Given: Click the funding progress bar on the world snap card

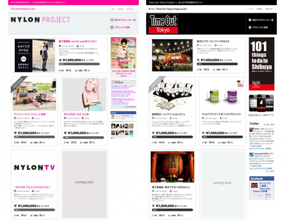Looking at the screenshot, I should (79, 64).
